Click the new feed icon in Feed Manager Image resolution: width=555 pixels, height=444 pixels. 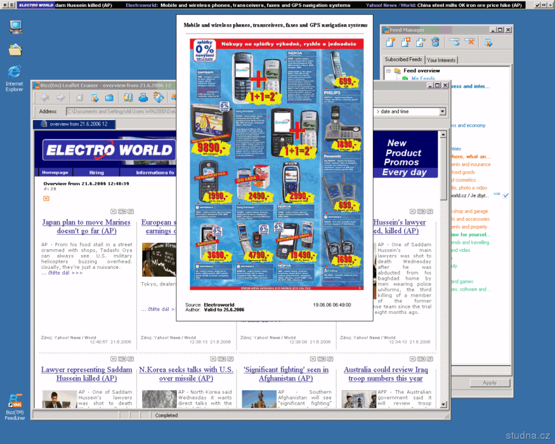tap(391, 42)
